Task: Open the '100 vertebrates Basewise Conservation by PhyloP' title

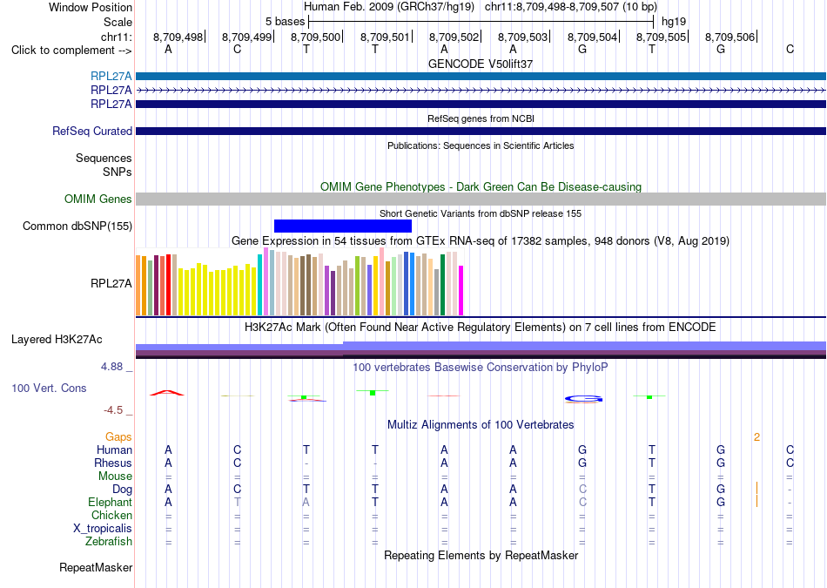Action: [x=481, y=368]
